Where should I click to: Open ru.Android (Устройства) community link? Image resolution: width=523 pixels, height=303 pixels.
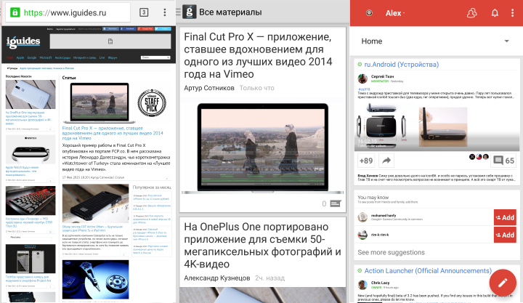point(401,65)
